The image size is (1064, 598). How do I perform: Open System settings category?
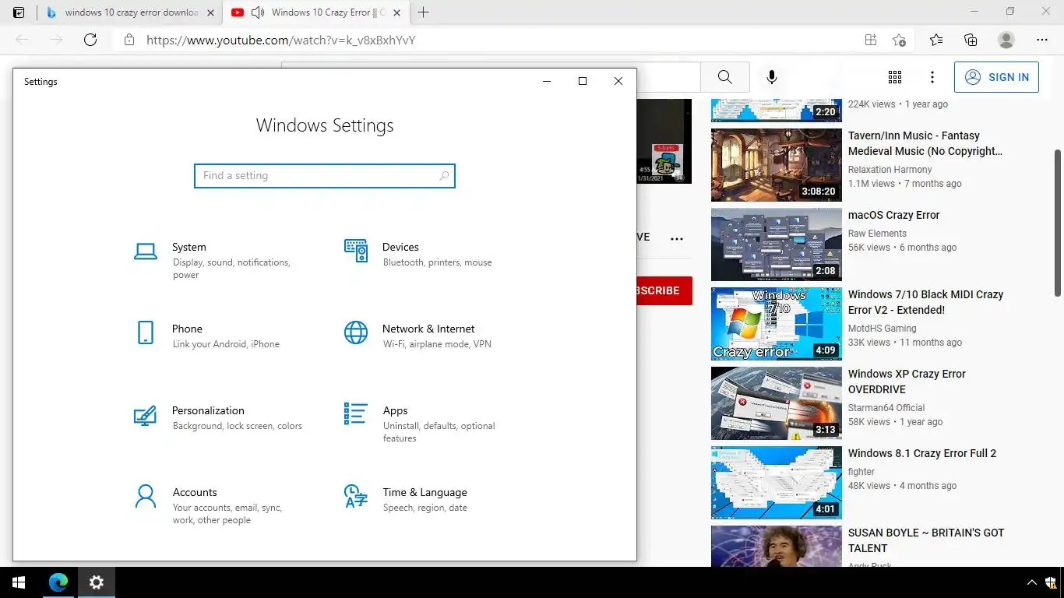click(x=218, y=260)
